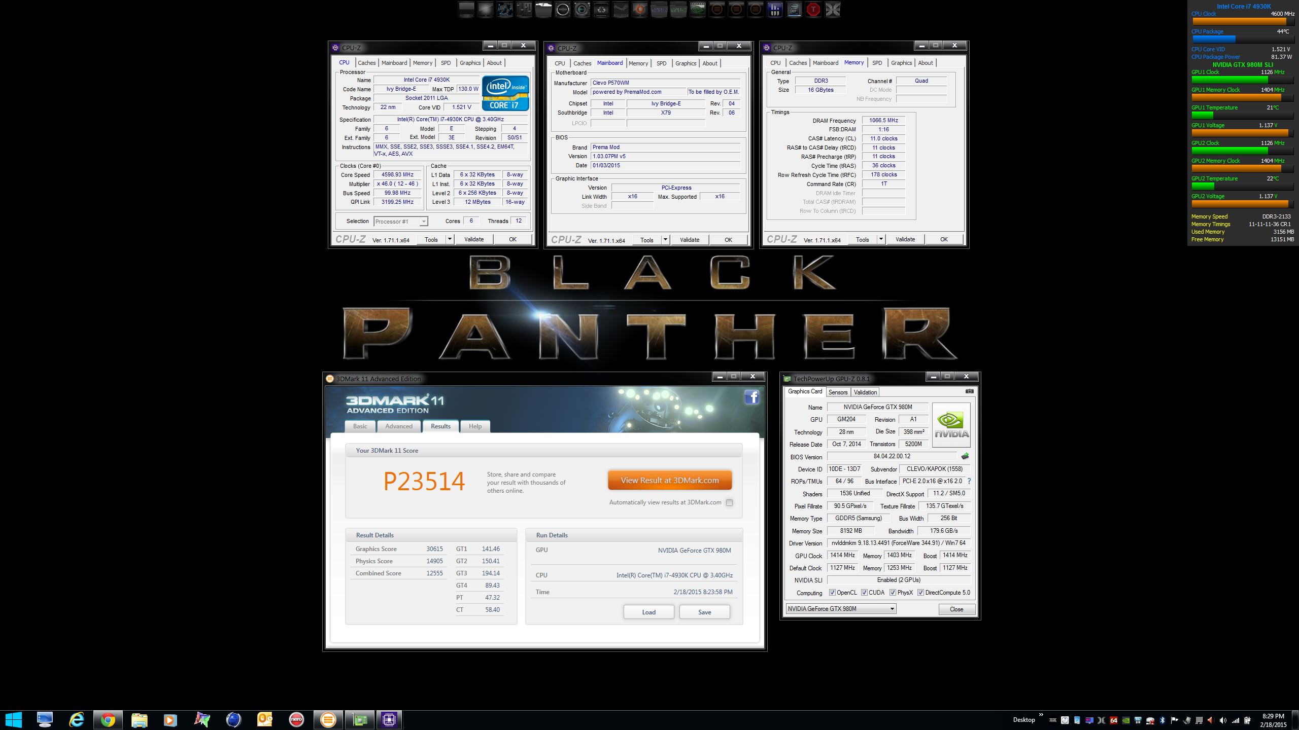Open the Help tab in 3DMark 11
Screen dimensions: 1299x730
point(475,426)
